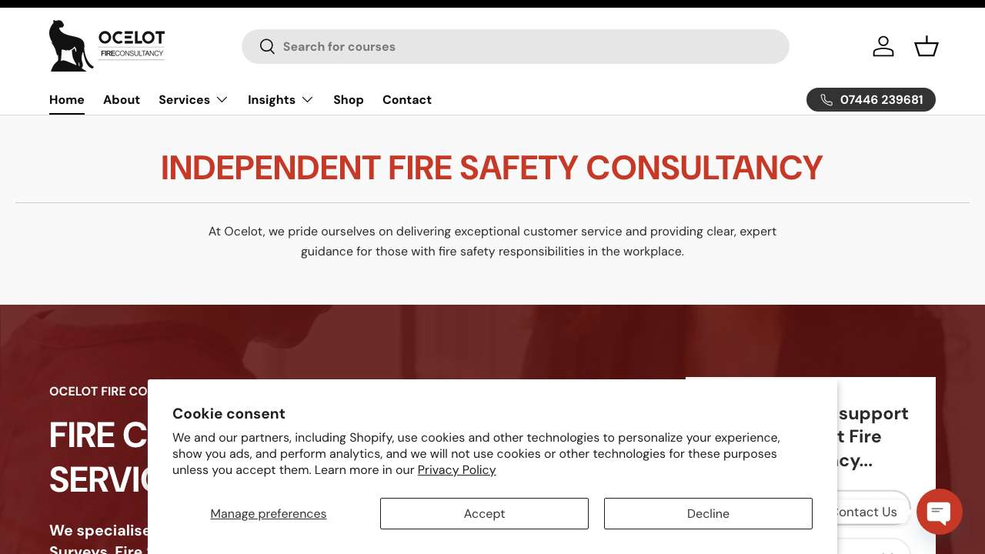This screenshot has height=554, width=985.
Task: Open Manage preferences for cookies
Action: tap(269, 513)
